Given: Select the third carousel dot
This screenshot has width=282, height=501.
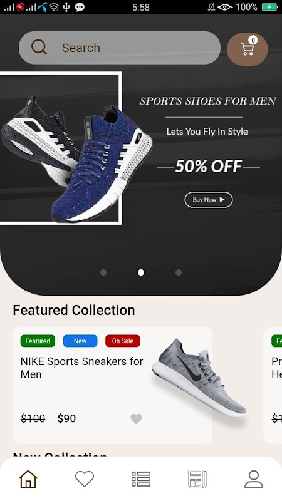Looking at the screenshot, I should pyautogui.click(x=179, y=272).
